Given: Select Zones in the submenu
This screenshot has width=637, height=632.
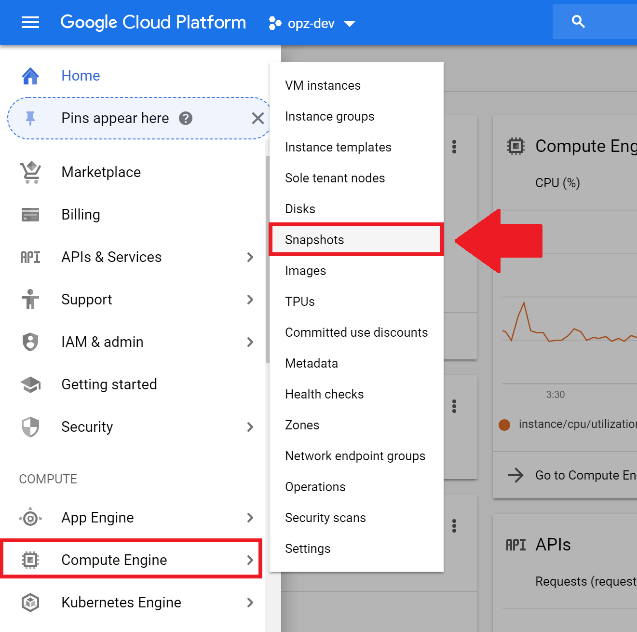Looking at the screenshot, I should coord(356,425).
